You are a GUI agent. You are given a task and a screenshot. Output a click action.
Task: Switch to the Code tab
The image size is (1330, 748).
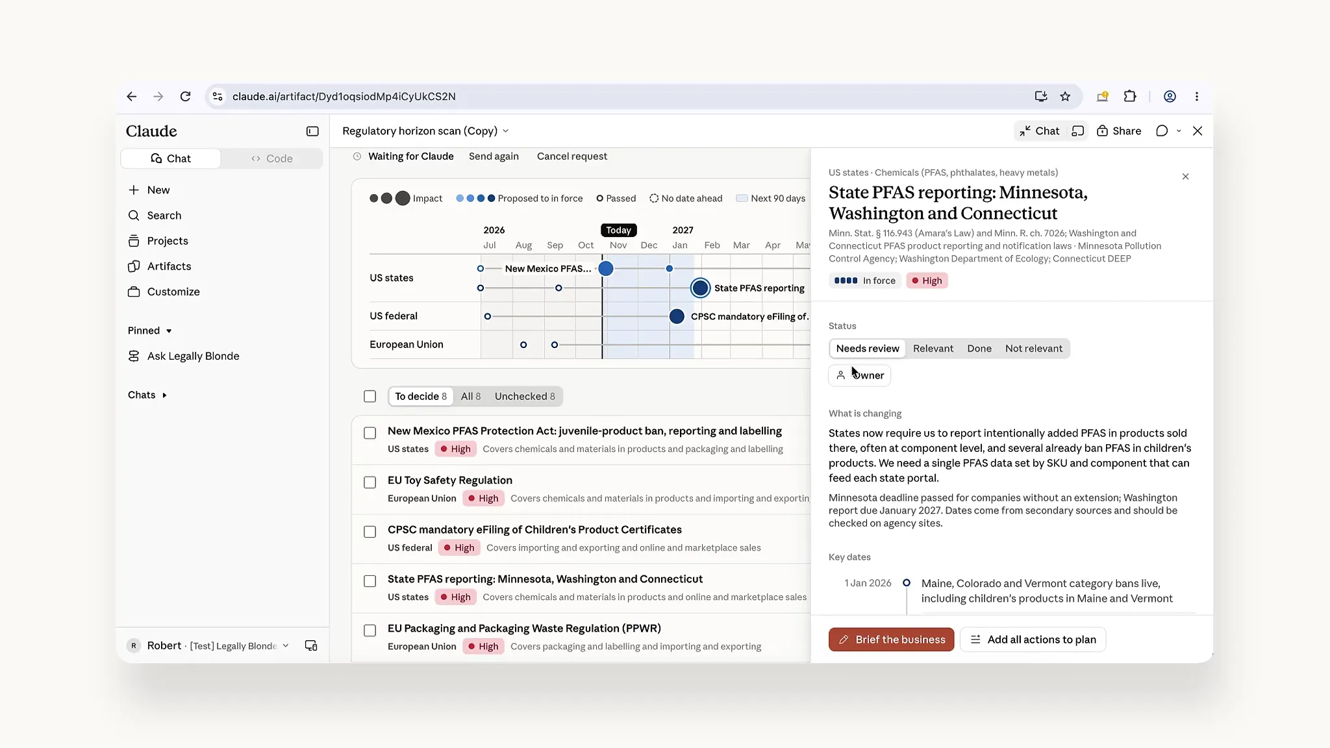(272, 158)
